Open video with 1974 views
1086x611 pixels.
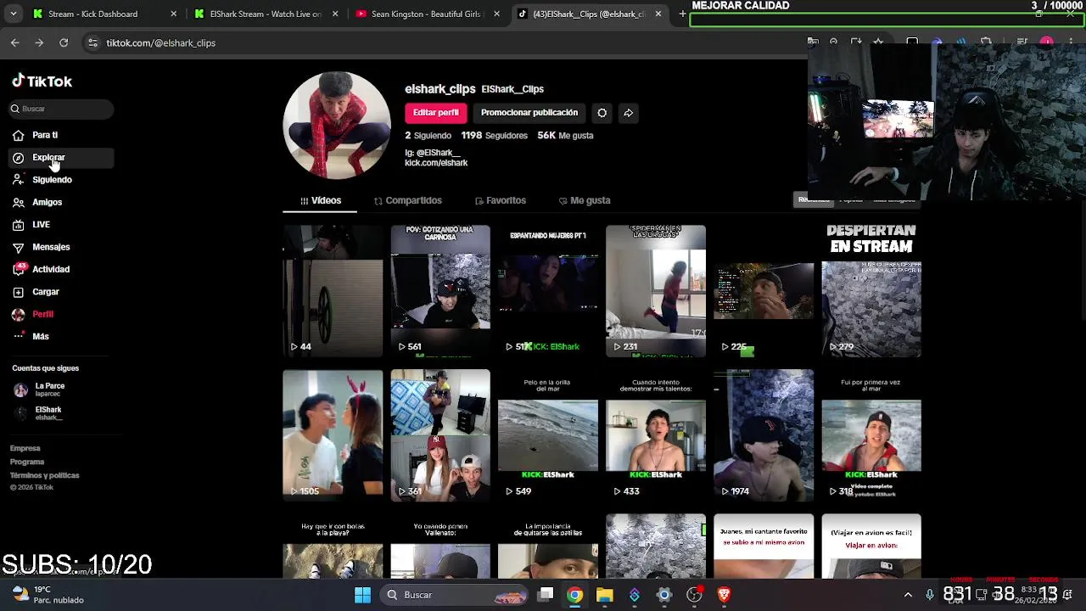pos(764,435)
